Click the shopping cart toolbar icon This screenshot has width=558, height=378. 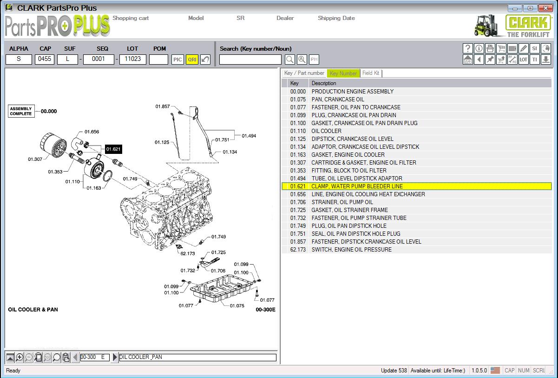tap(501, 48)
